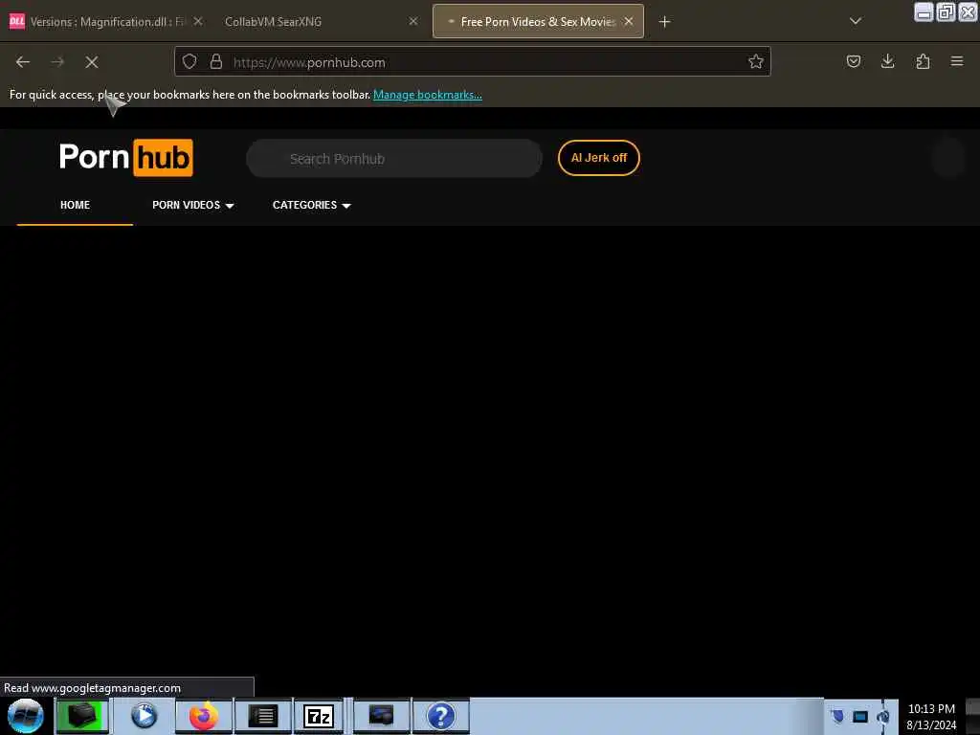Open the 7z archiver taskbar icon
The image size is (980, 735).
point(319,716)
